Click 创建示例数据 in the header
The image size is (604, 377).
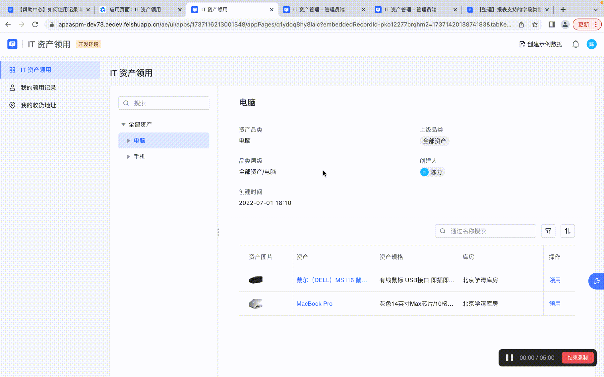pyautogui.click(x=541, y=44)
